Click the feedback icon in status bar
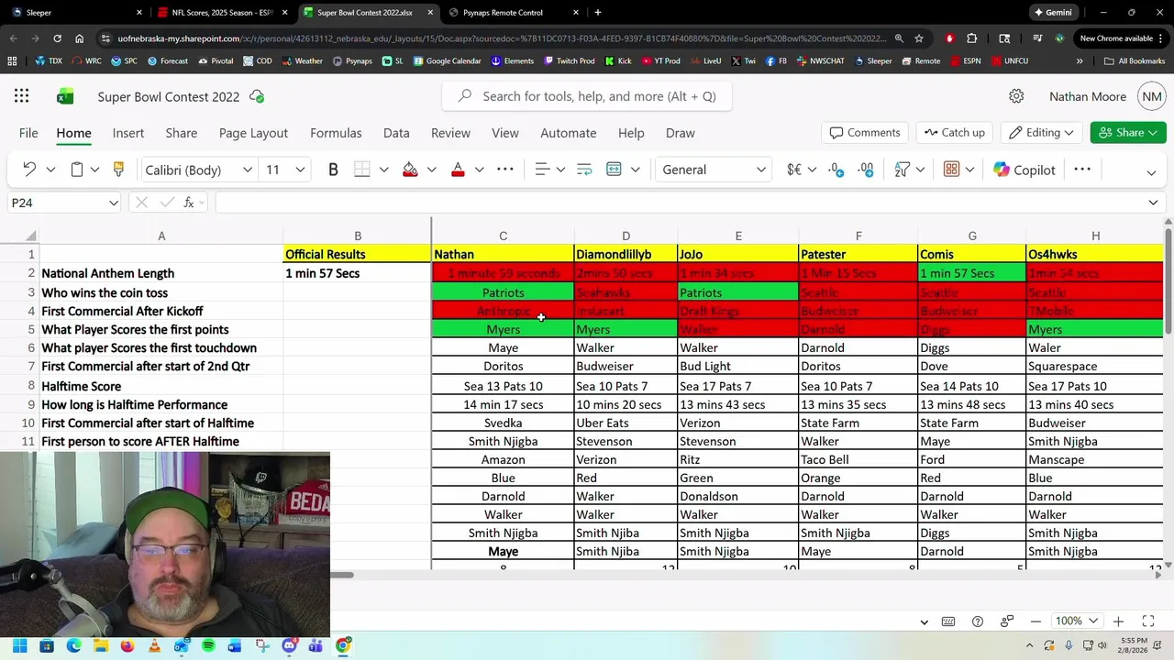 pos(1007,621)
